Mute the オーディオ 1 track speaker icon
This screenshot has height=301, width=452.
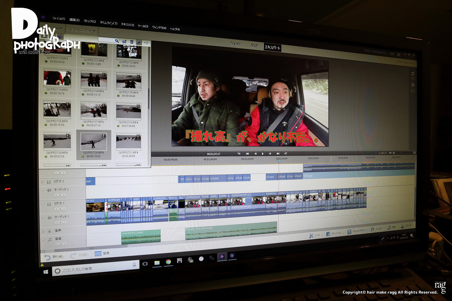point(49,217)
